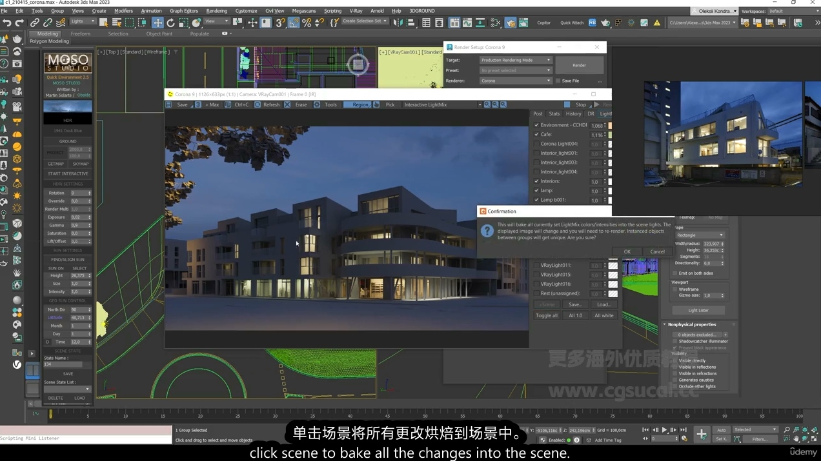Click START INTERACTIVE in Quick Environment

[68, 173]
